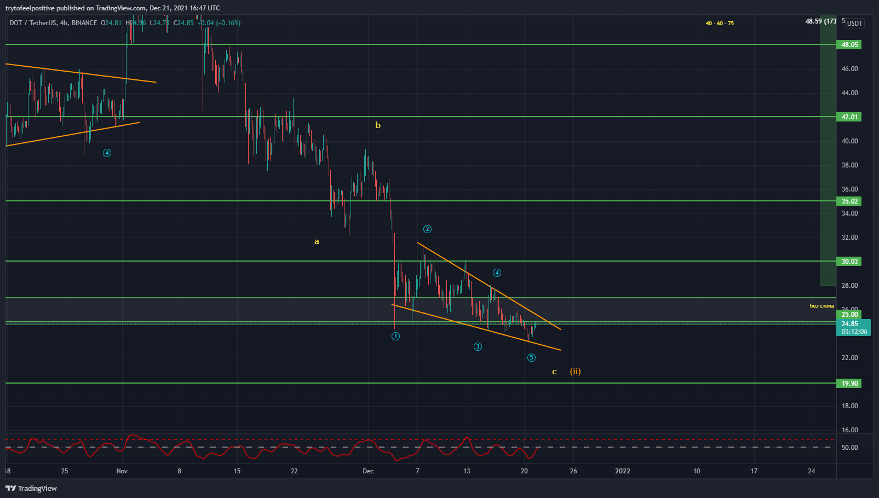Click the 2022 date on the time axis

click(623, 471)
